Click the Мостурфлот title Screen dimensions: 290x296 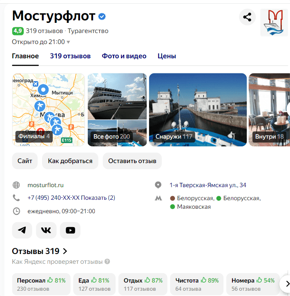pos(54,16)
